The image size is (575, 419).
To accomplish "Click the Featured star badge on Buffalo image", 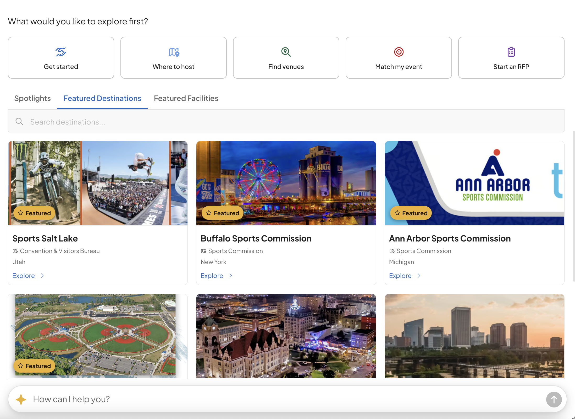I will coord(223,213).
